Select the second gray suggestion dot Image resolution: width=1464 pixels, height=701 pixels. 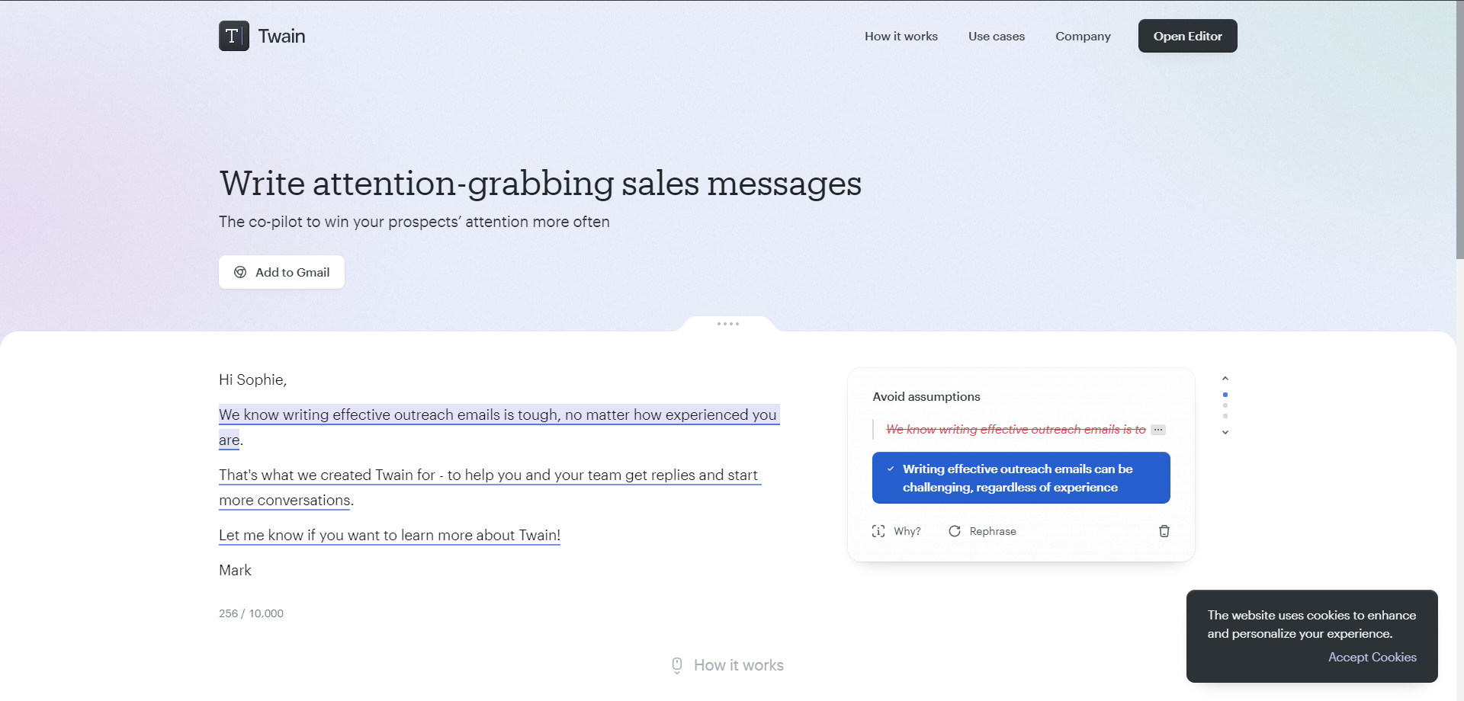[x=1225, y=416]
